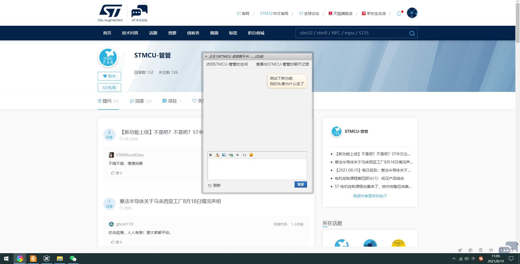Click Sogou input method tray icon

(x=481, y=259)
